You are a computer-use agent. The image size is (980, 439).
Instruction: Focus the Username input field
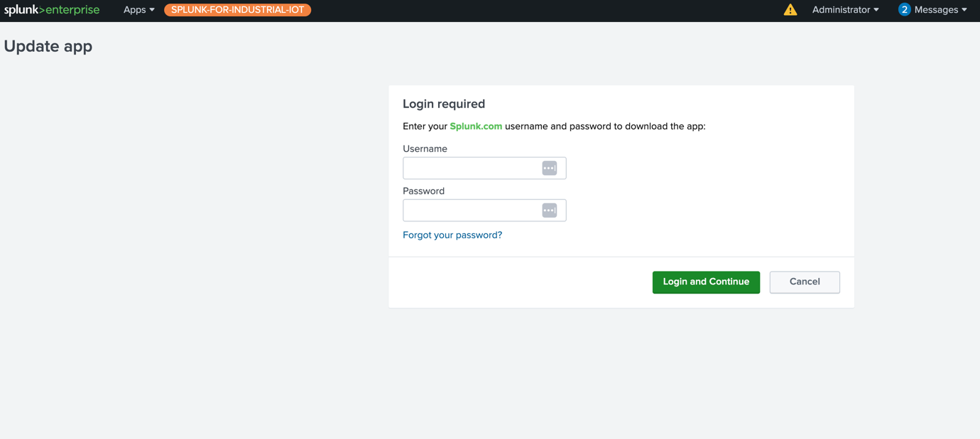[470, 168]
